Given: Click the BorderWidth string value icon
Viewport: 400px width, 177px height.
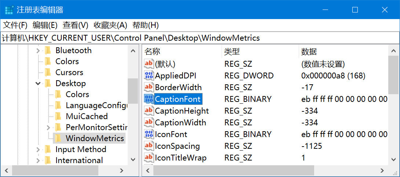Looking at the screenshot, I should click(x=149, y=87).
